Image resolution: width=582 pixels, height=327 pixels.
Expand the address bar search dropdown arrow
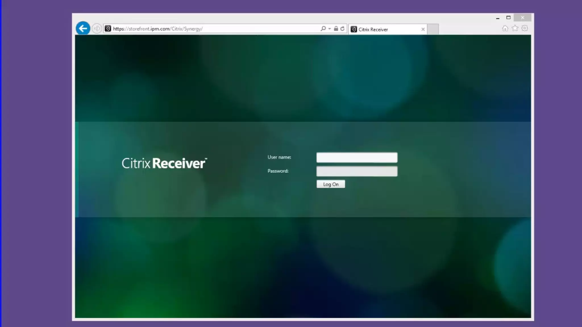(x=329, y=29)
